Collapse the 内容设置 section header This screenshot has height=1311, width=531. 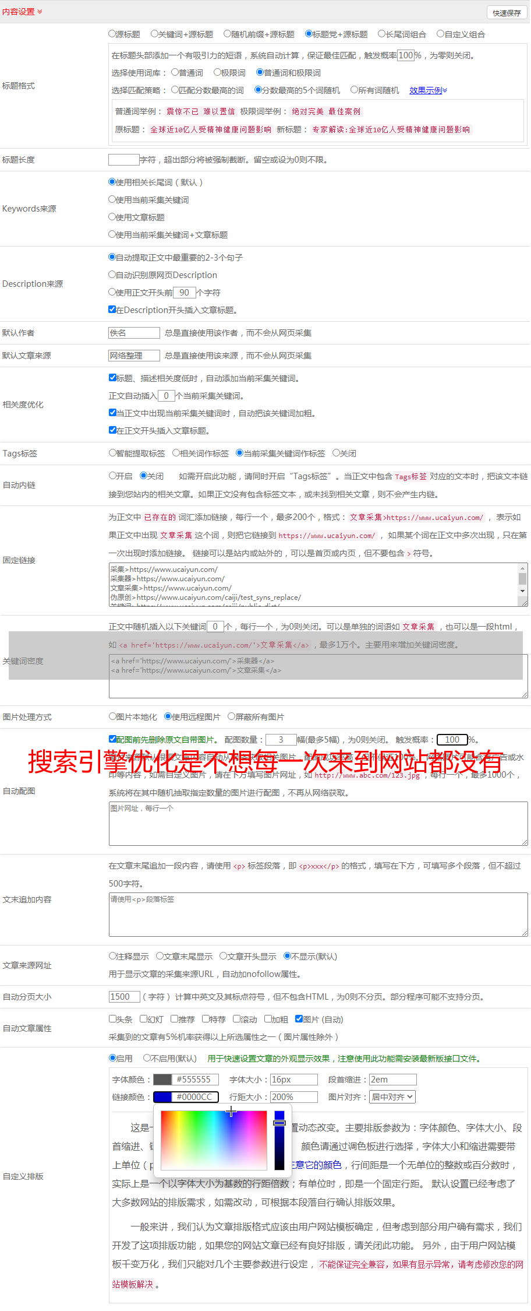click(x=22, y=12)
